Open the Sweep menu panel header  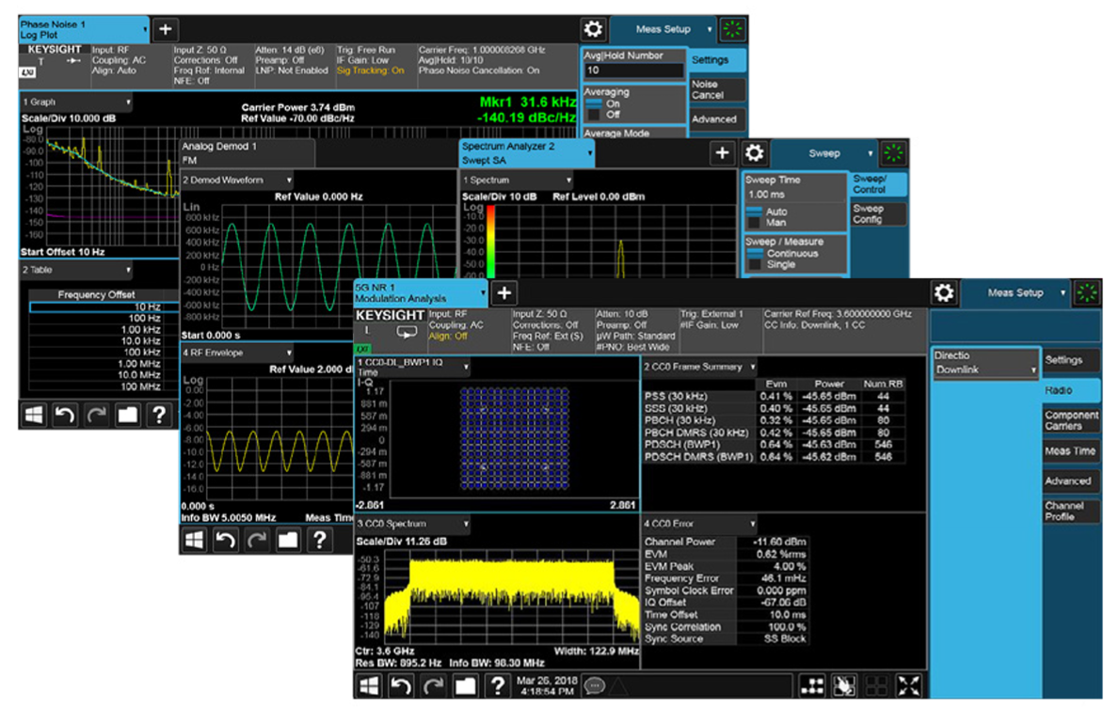pyautogui.click(x=824, y=152)
